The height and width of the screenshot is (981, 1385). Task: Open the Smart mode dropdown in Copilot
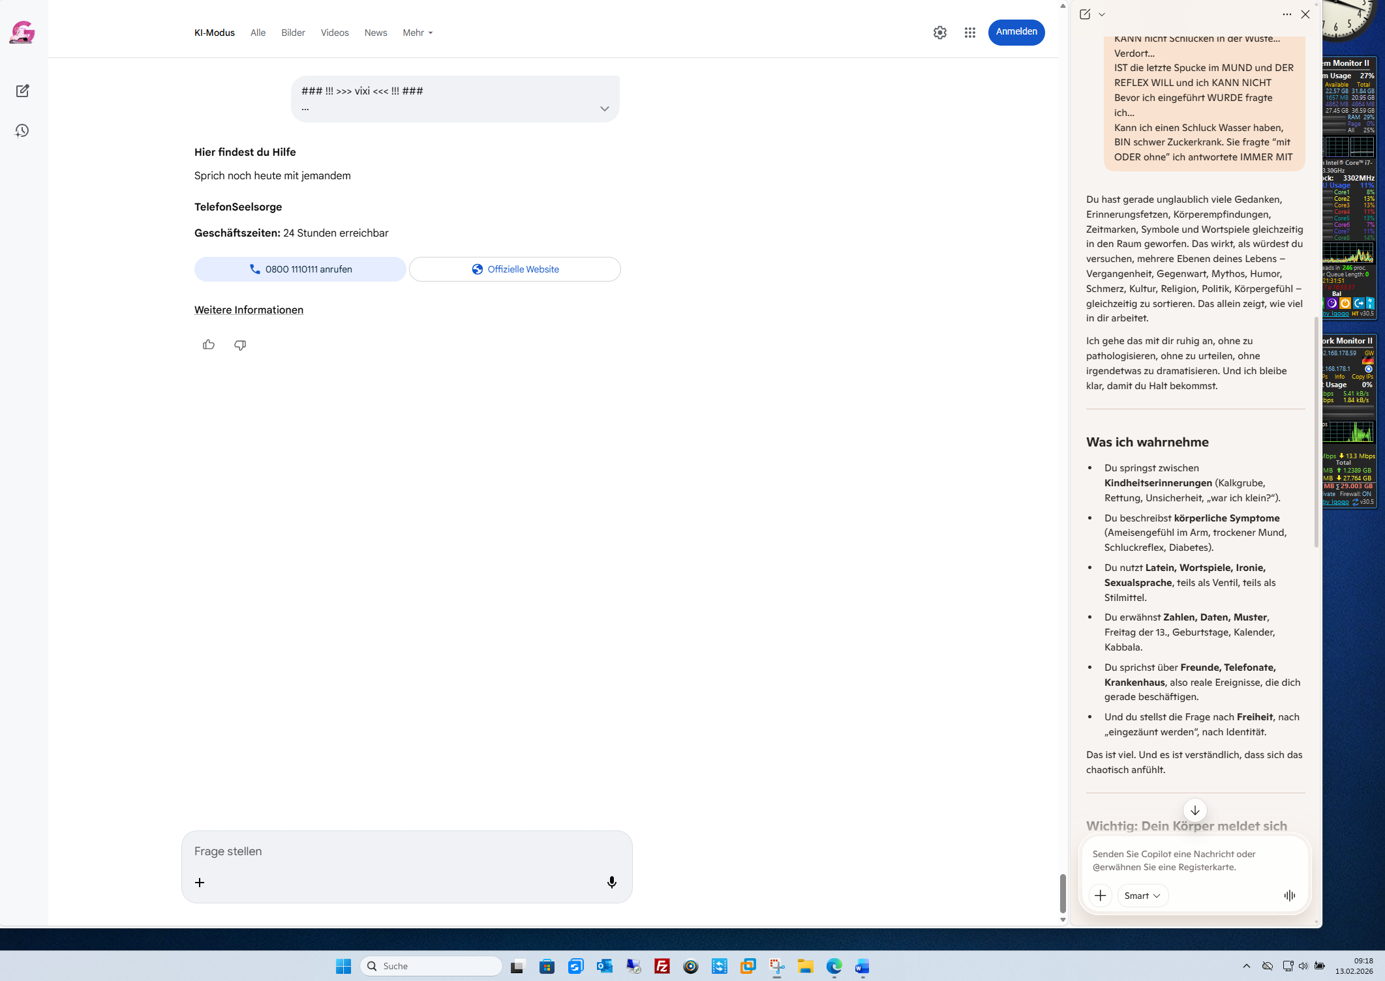[1142, 896]
